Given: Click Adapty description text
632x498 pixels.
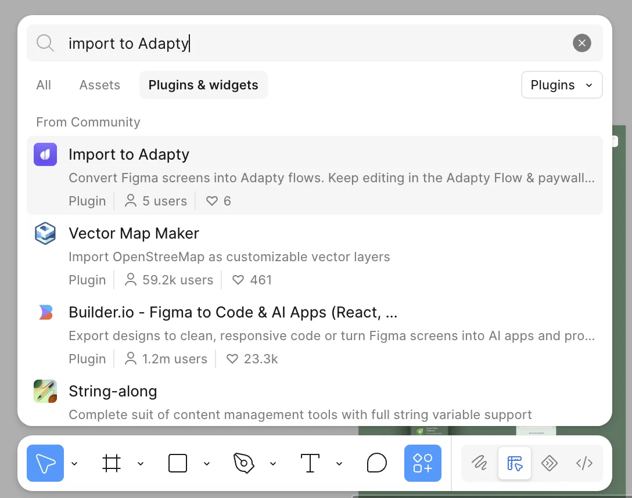Looking at the screenshot, I should pyautogui.click(x=332, y=178).
